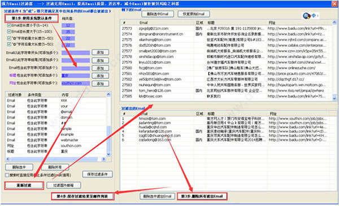
Task: Toggle 'Email总长度小于(6~14)' checkbox
Action: pyautogui.click(x=9, y=25)
